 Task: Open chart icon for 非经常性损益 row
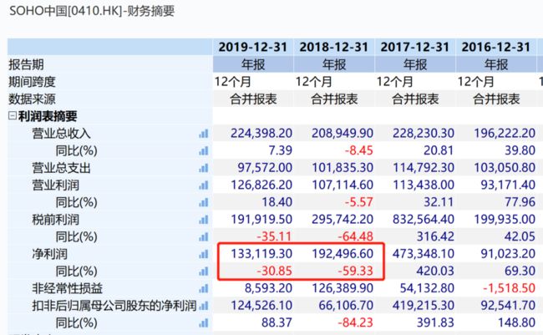pyautogui.click(x=204, y=288)
